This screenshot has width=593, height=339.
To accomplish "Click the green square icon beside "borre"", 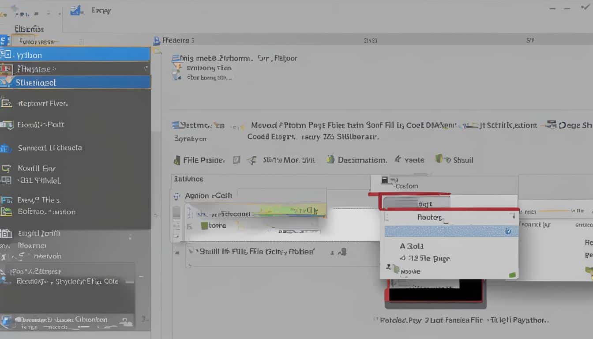I will coord(204,226).
